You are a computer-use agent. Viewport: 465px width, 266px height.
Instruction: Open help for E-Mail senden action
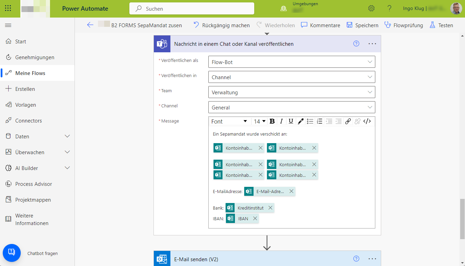pyautogui.click(x=356, y=259)
